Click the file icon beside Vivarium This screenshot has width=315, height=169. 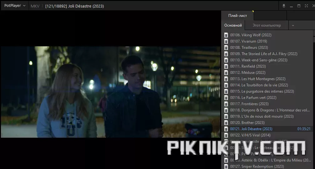[x=226, y=41]
